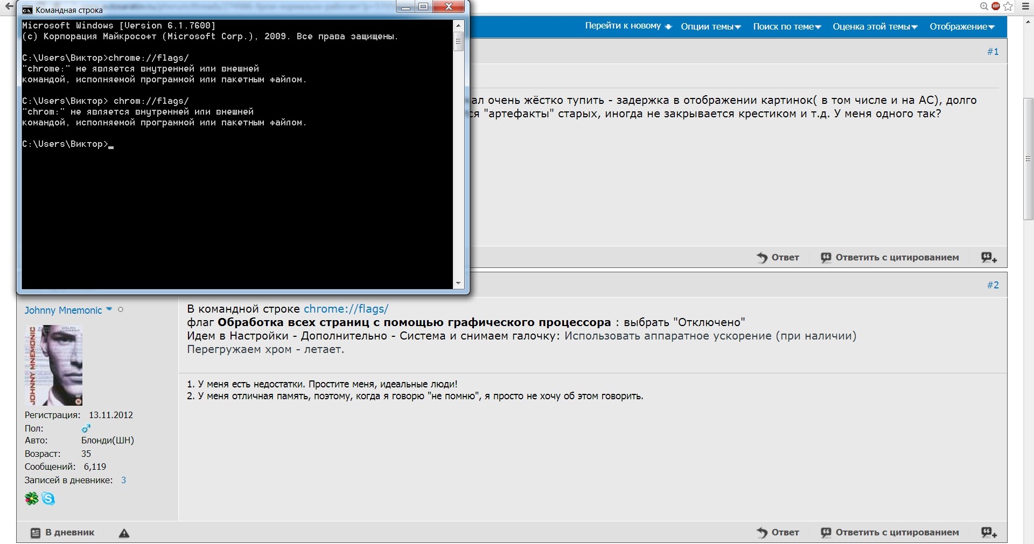The height and width of the screenshot is (544, 1034).
Task: Open post permalink #2
Action: 993,285
